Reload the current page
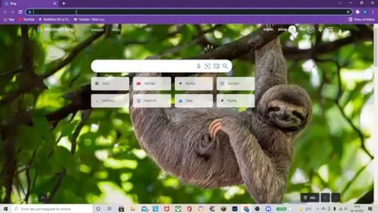This screenshot has height=213, width=378. click(x=20, y=12)
